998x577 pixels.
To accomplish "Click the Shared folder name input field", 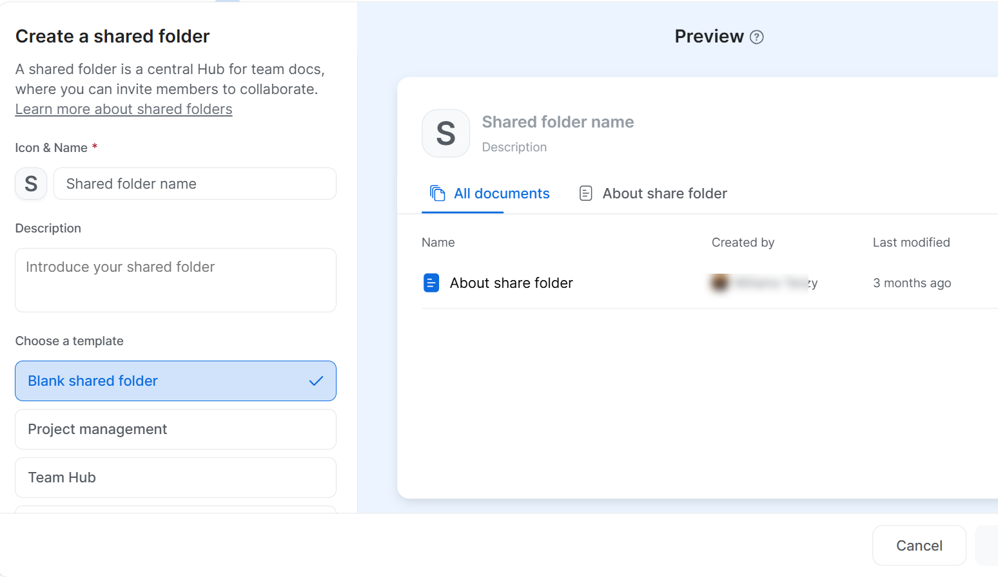I will 195,184.
